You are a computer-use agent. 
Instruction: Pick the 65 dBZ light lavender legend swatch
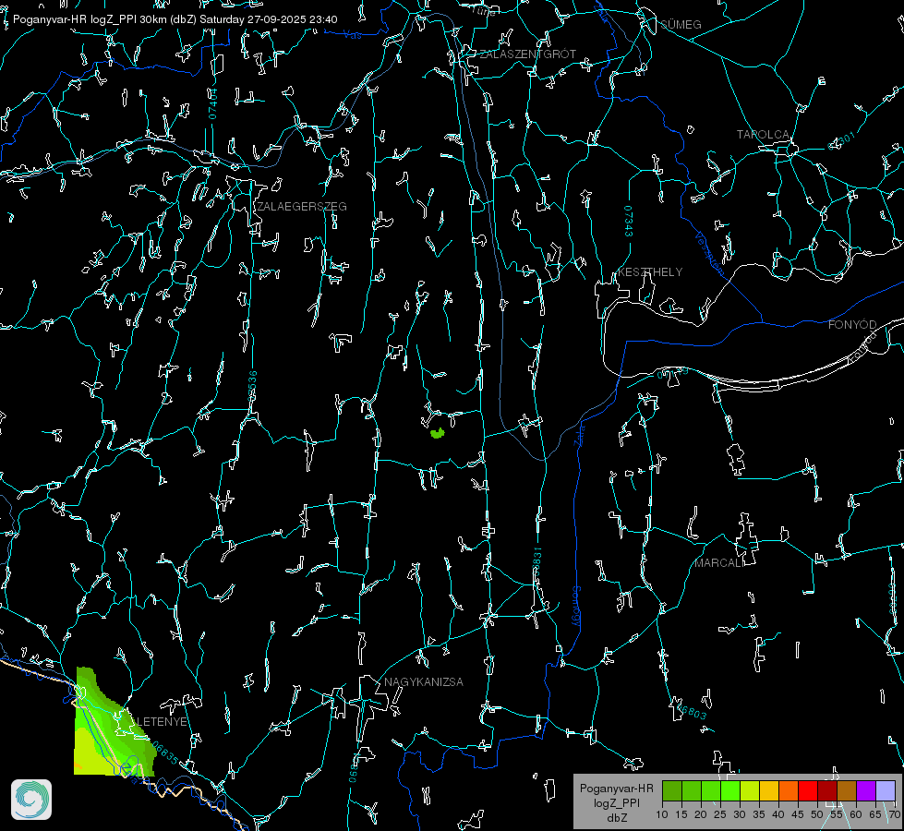pos(886,790)
